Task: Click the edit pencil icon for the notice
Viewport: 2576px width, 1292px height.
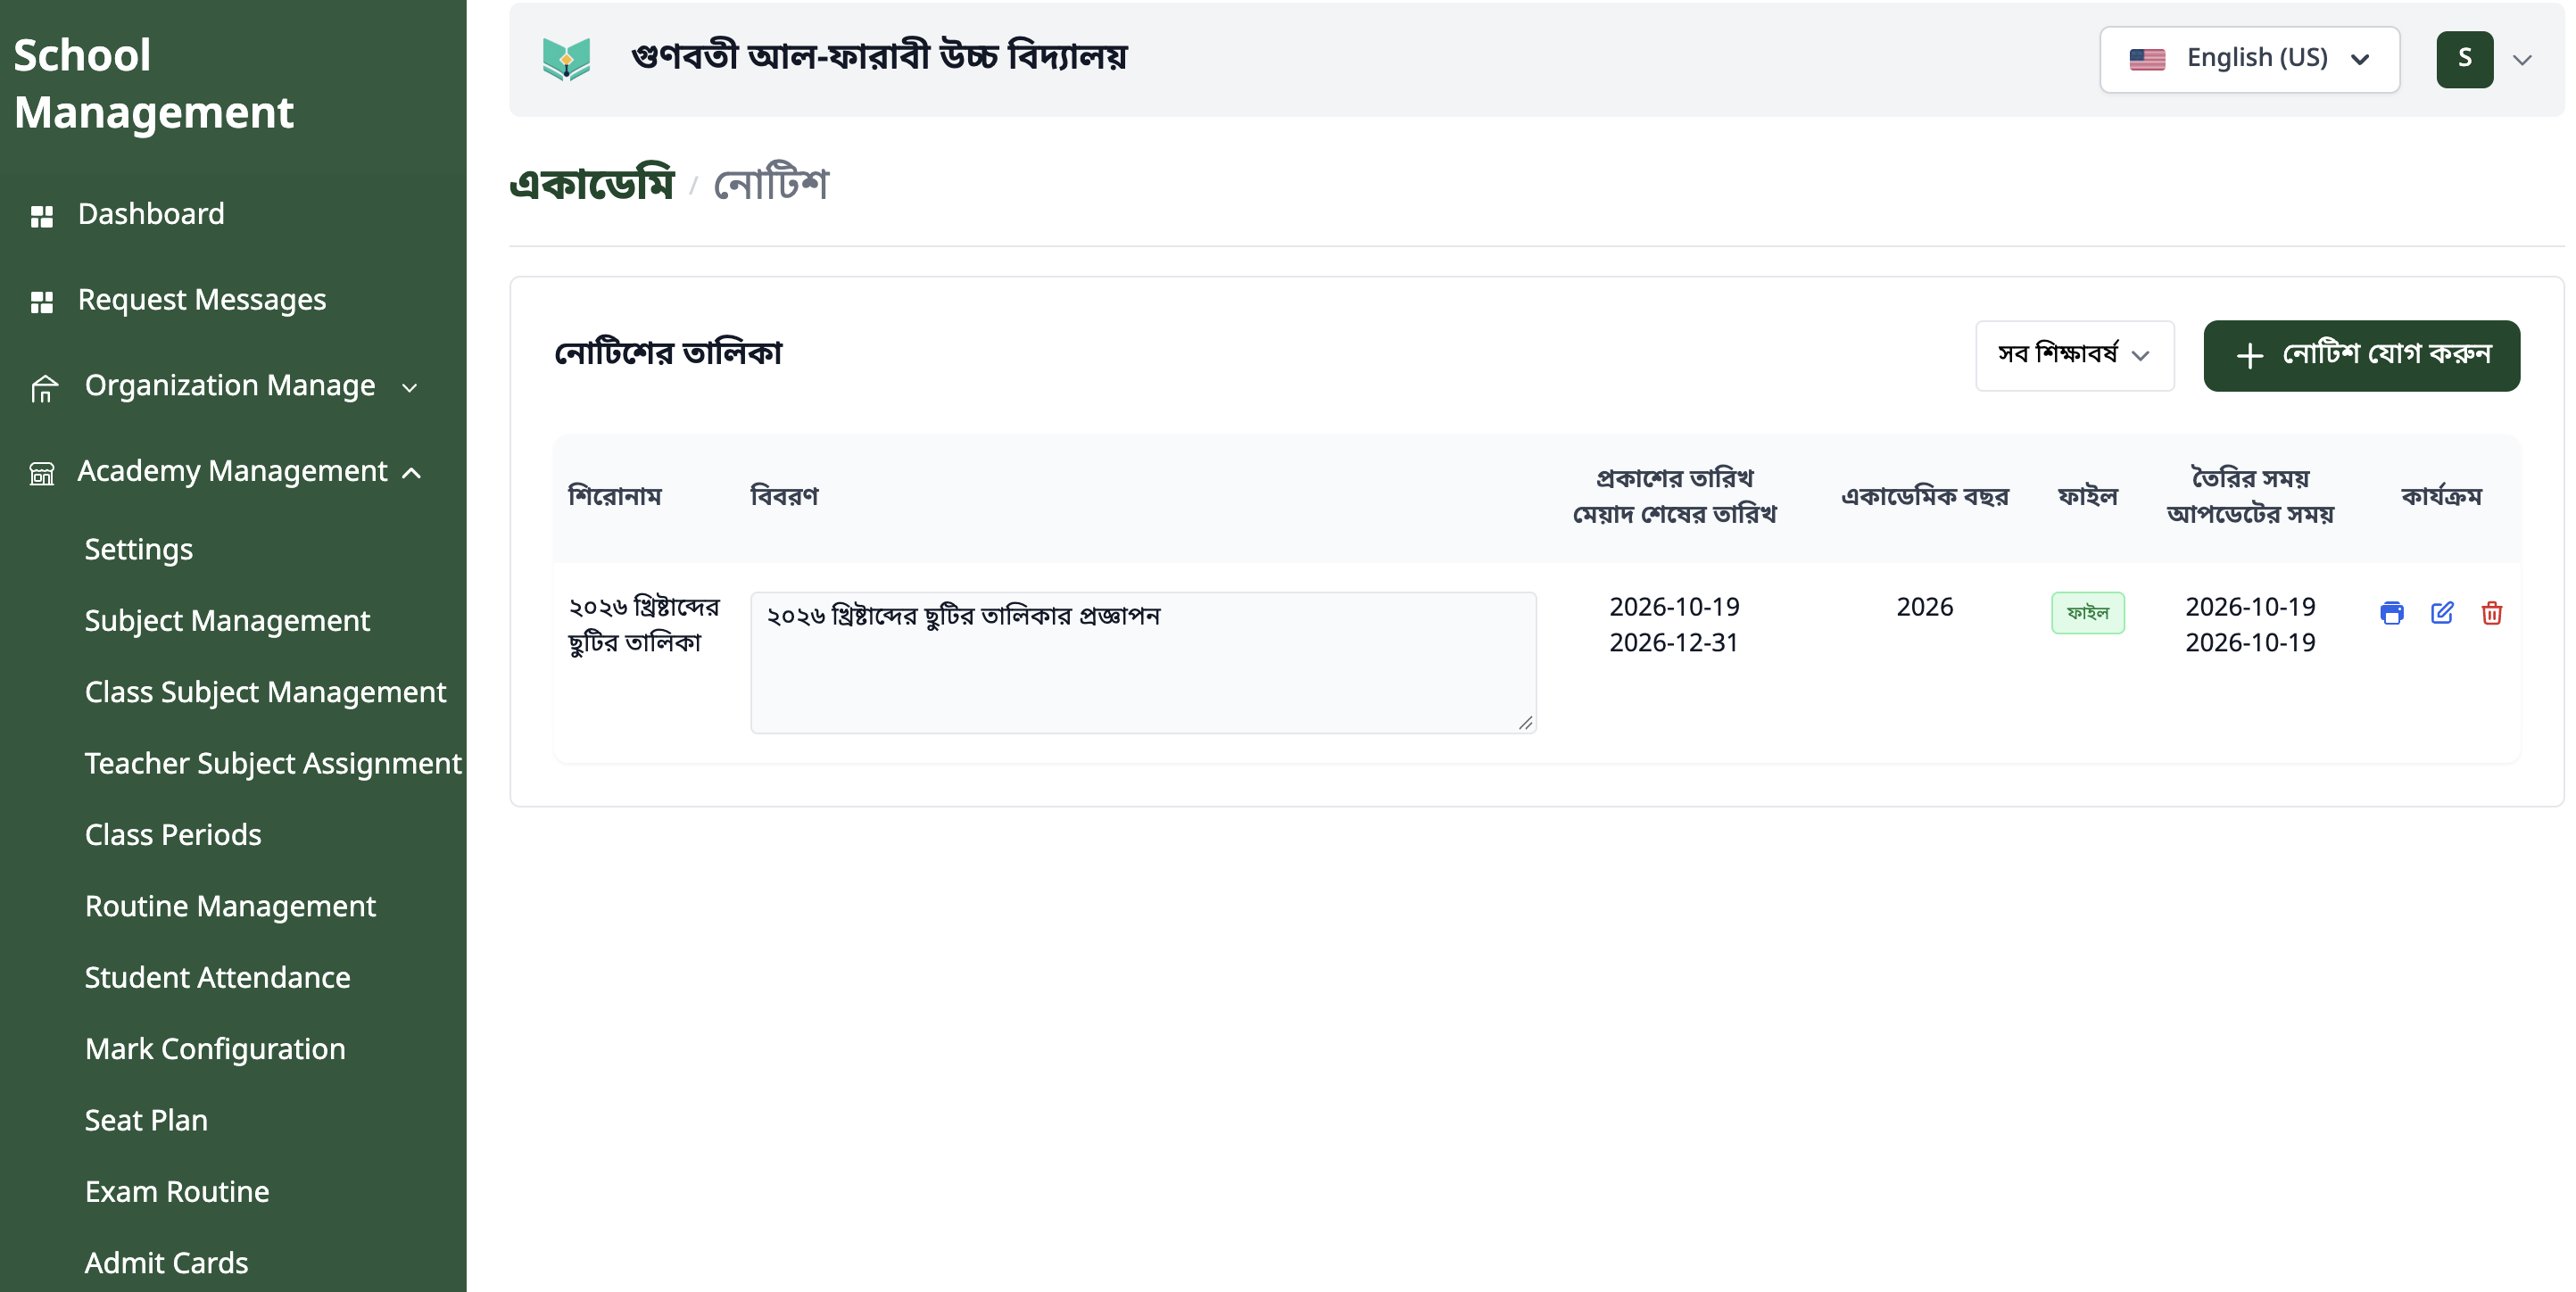Action: coord(2441,613)
